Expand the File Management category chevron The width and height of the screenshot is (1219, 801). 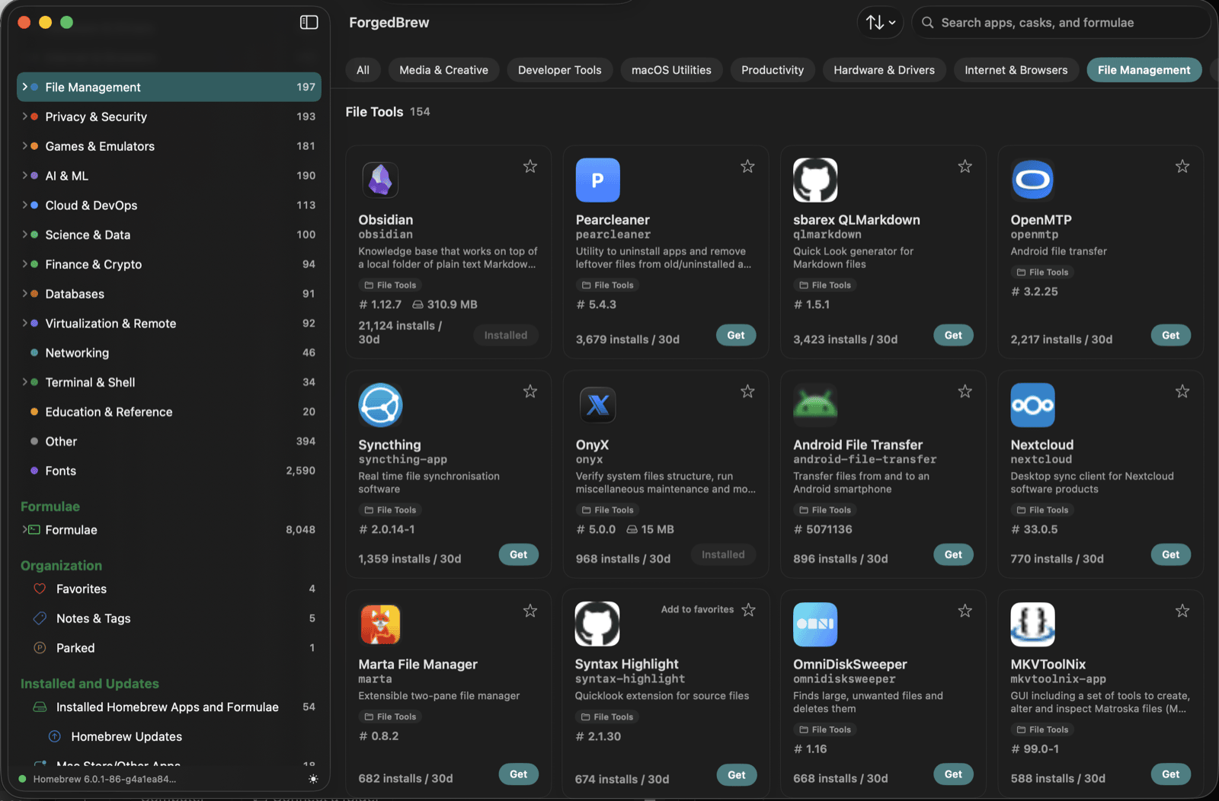[x=24, y=87]
